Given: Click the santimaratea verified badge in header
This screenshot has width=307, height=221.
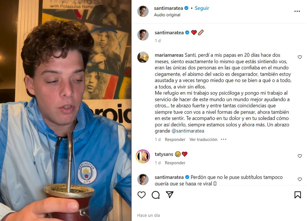Looking at the screenshot, I should (187, 8).
